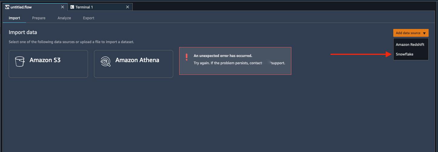
Task: Click the unexpected error message text
Action: pos(223,56)
